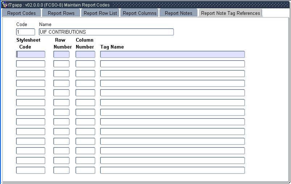Focus the first row Stylesheet Code field

point(31,54)
